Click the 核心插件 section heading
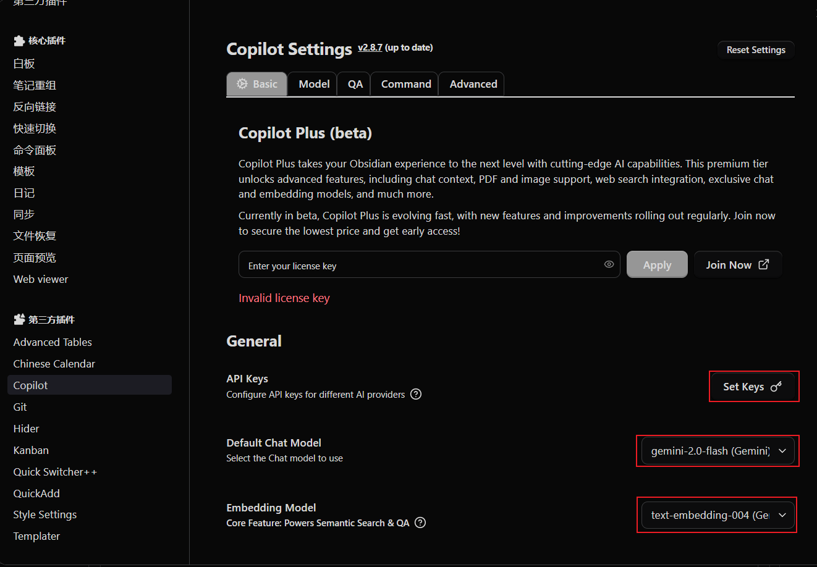Screen dimensions: 817x567 click(40, 41)
